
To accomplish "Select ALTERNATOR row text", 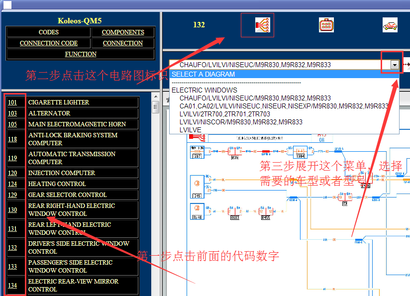I will click(x=49, y=113).
